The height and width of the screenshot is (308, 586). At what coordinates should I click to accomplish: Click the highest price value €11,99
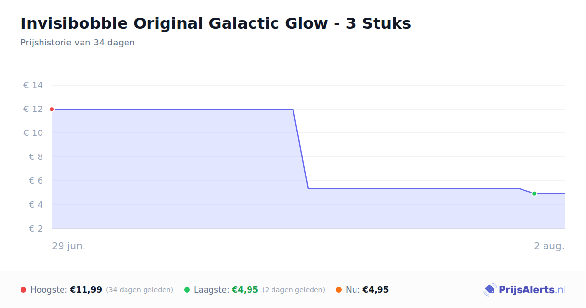coord(86,290)
